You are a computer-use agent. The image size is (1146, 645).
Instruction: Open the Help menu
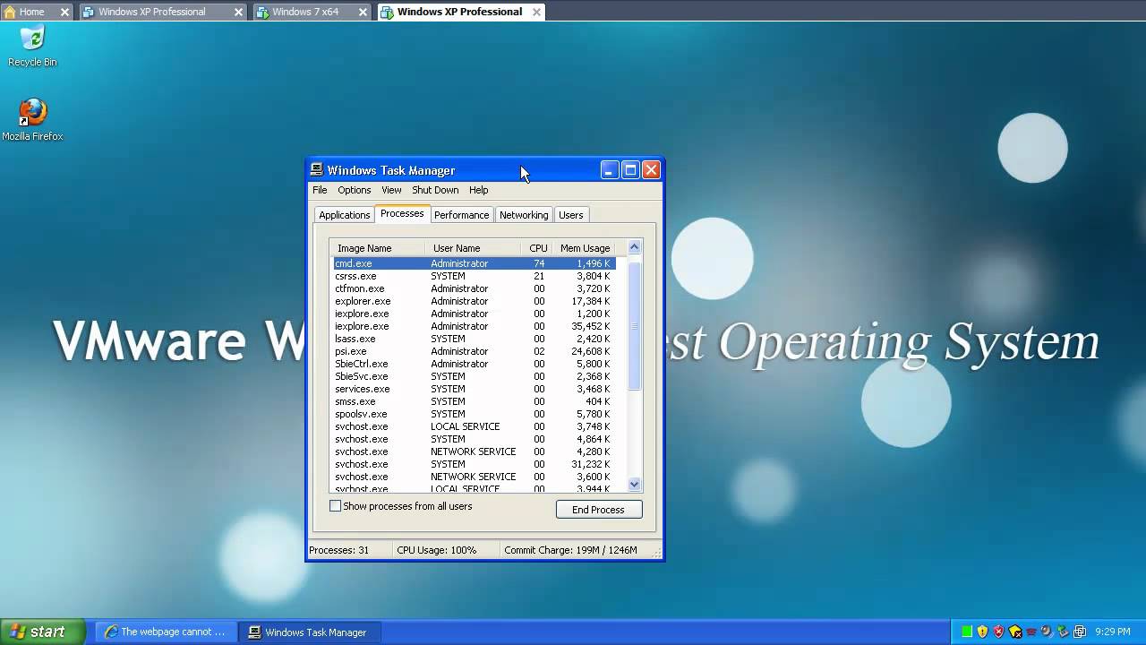[x=479, y=190]
